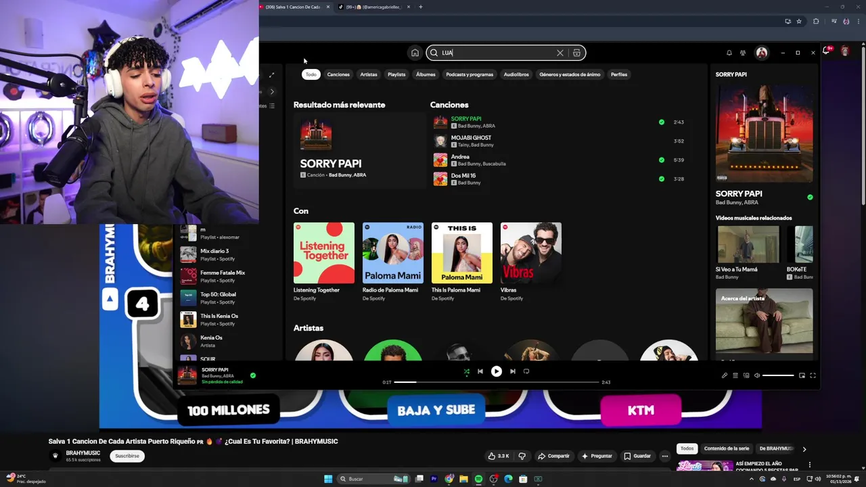866x487 pixels.
Task: Open This Is Paloma Mami card
Action: (x=462, y=262)
